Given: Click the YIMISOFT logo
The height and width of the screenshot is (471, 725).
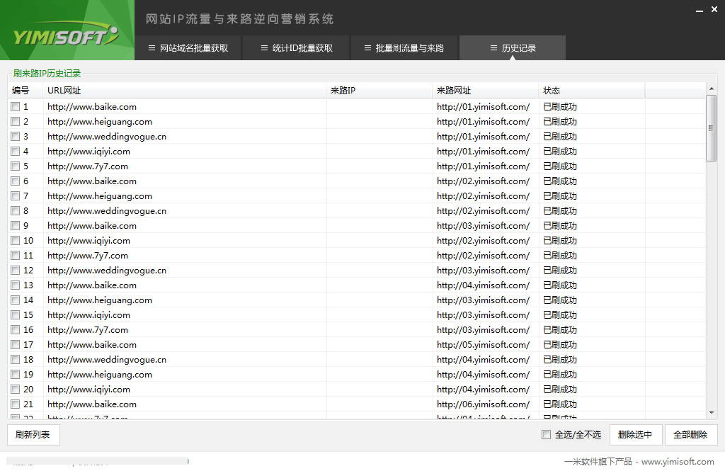Looking at the screenshot, I should 66,35.
